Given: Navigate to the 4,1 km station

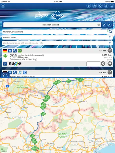Looking at the screenshot, I should [110, 50].
